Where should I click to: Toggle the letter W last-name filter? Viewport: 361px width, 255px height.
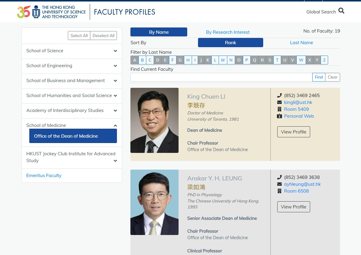tap(301, 60)
